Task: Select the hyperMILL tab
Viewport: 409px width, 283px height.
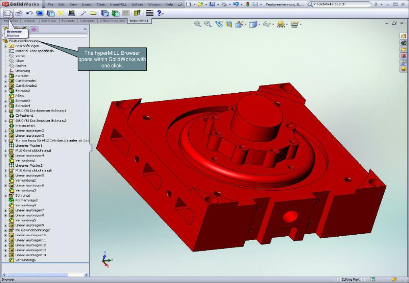Action: point(139,21)
